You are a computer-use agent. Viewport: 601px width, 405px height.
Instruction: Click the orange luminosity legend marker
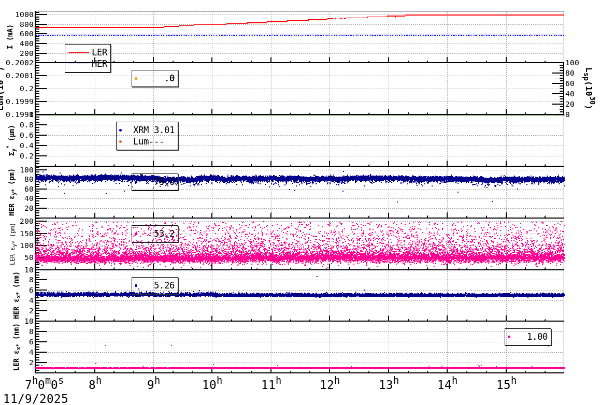136,79
